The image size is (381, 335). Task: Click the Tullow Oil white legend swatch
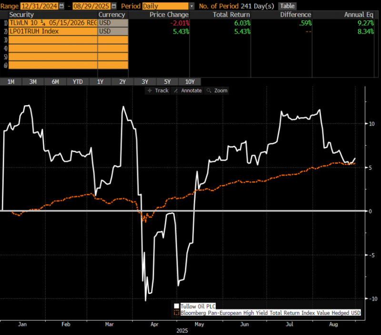coord(177,306)
